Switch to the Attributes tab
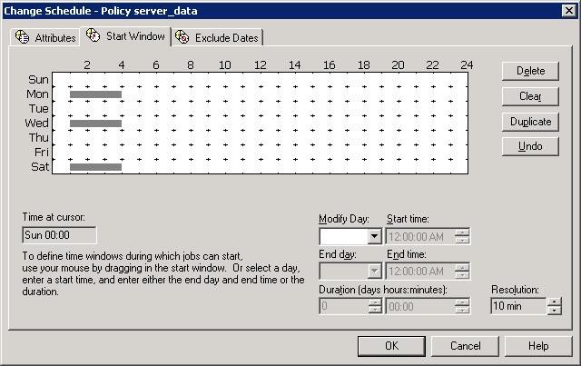581x366 pixels. [54, 38]
